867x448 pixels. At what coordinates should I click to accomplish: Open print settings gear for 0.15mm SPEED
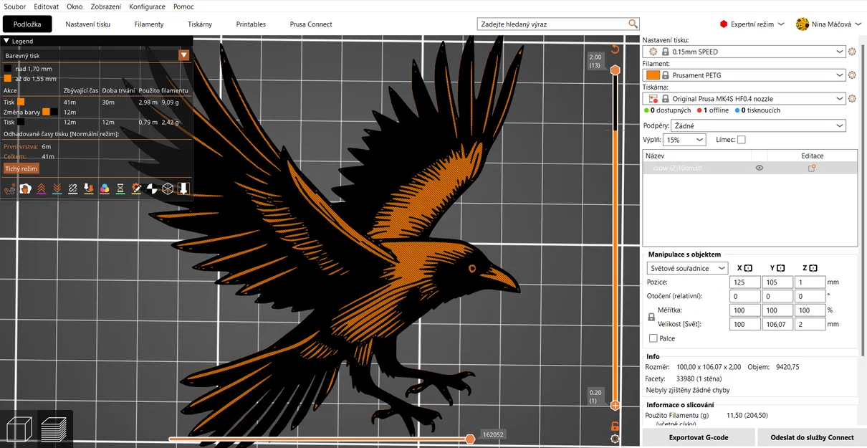(x=852, y=52)
